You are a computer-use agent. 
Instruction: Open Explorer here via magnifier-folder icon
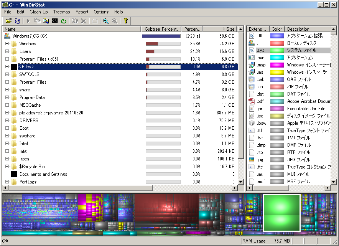coord(46,21)
